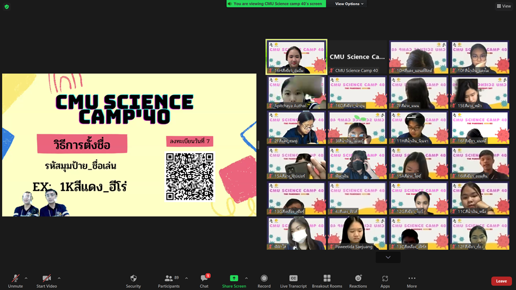Open the More menu
Image resolution: width=516 pixels, height=290 pixels.
[x=412, y=280]
